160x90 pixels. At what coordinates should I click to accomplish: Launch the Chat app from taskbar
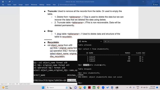75,87
